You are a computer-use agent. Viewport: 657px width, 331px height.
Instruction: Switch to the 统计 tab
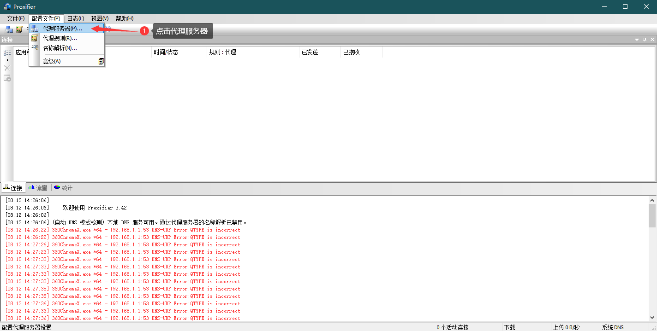[x=63, y=188]
